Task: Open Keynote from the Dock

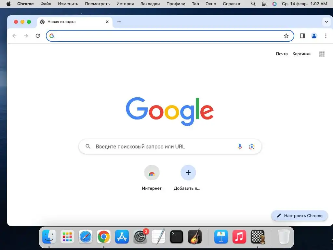Action: click(221, 237)
